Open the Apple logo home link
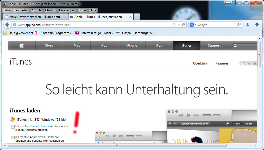 [x=22, y=45]
